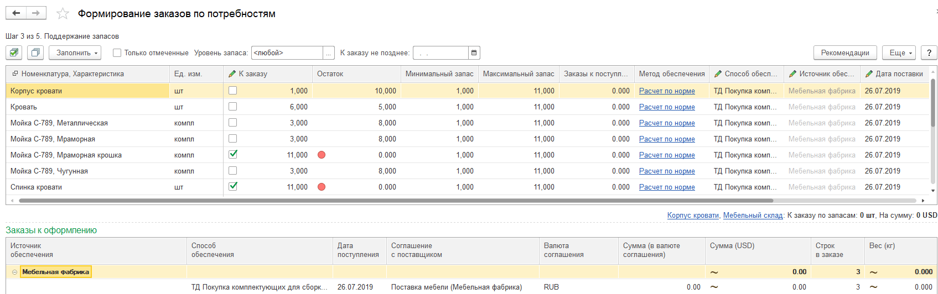Open calendar picker for 'К заказу не позднее'
This screenshot has height=294, width=938.
click(x=474, y=53)
